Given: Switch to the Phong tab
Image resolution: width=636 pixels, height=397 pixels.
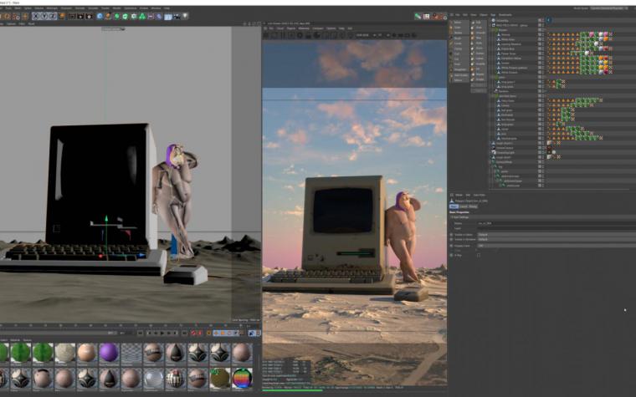Looking at the screenshot, I should point(473,206).
